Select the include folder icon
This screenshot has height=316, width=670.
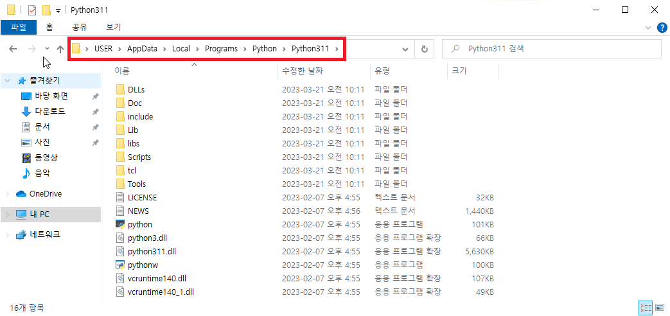(x=120, y=117)
